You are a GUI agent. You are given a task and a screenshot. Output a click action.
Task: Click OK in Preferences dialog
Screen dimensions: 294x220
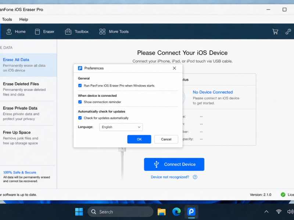(x=139, y=139)
